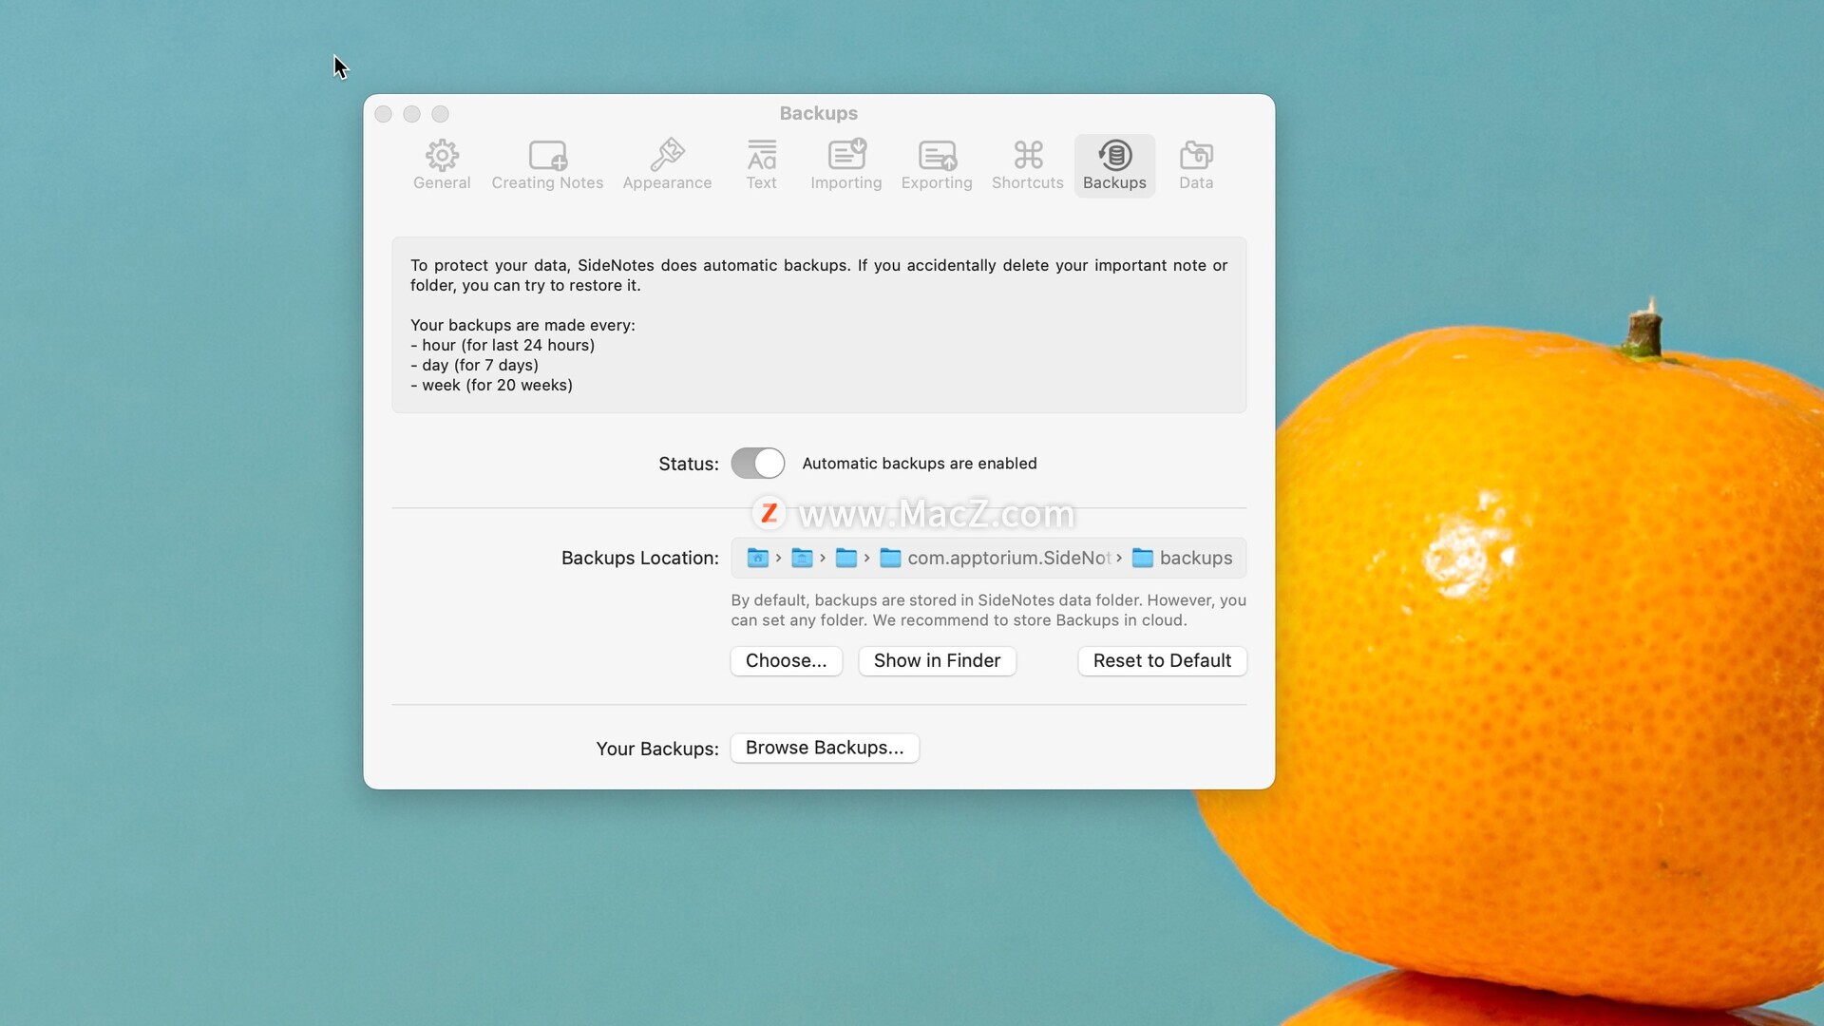Switch to the Text preferences pane

click(761, 165)
